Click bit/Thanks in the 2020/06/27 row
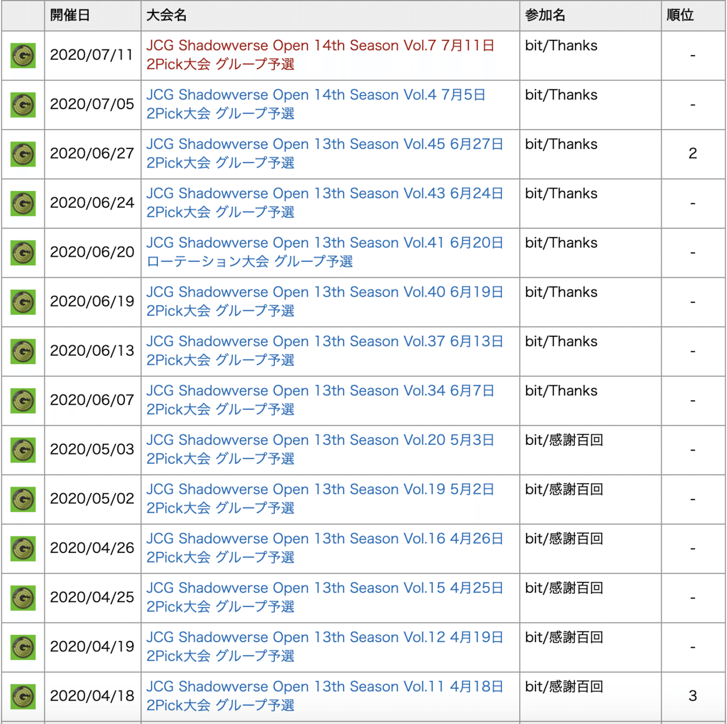727x724 pixels. pyautogui.click(x=561, y=144)
